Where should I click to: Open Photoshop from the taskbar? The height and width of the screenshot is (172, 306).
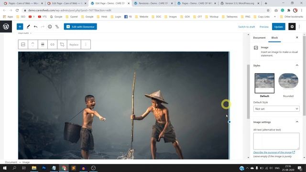click(x=44, y=168)
